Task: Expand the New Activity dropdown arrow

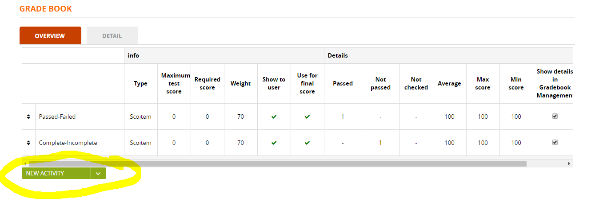Action: tap(98, 173)
